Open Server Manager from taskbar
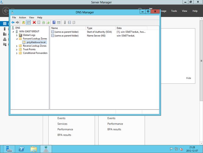Viewport: 203px width, 153px height. pos(9,149)
